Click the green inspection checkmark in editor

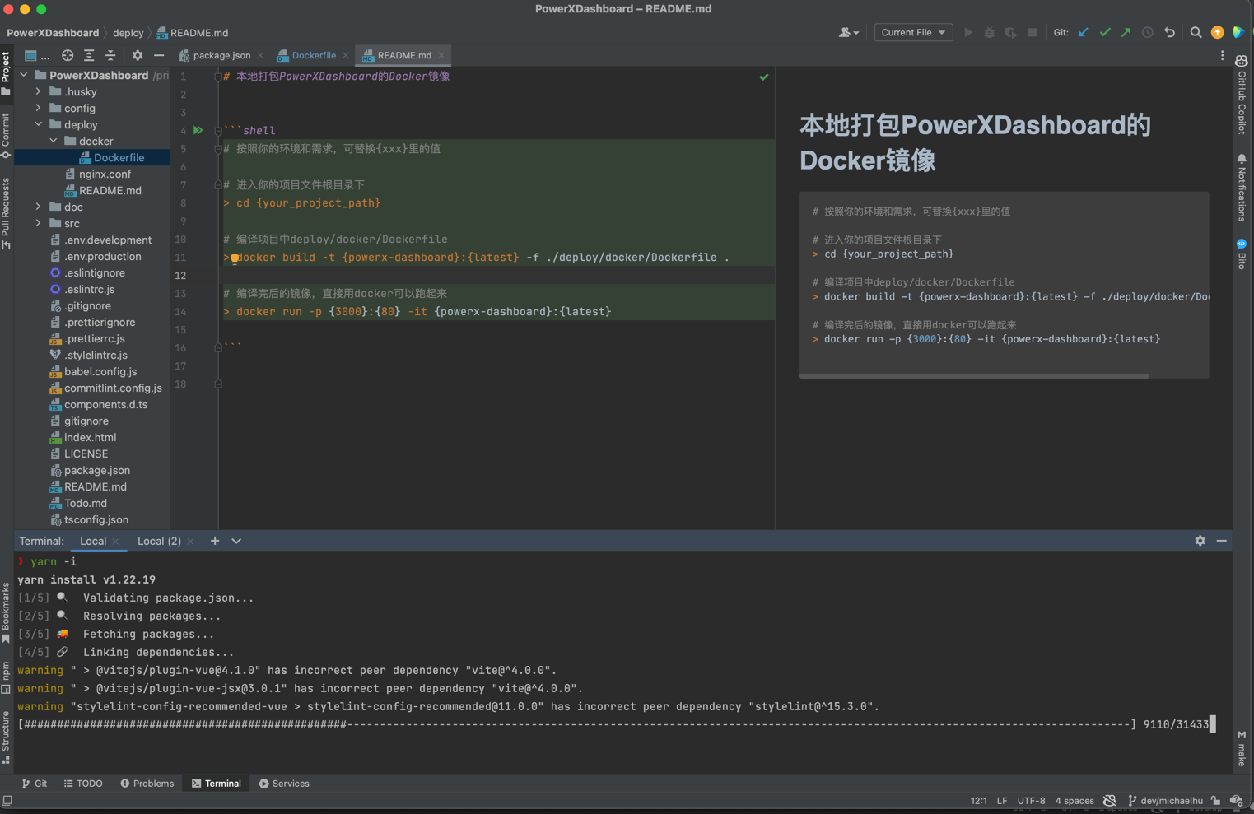pyautogui.click(x=763, y=77)
